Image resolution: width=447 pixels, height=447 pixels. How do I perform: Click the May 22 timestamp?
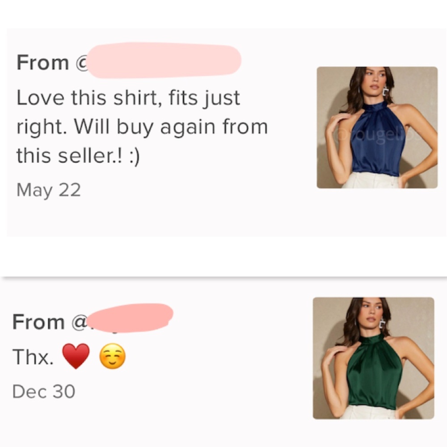click(48, 190)
